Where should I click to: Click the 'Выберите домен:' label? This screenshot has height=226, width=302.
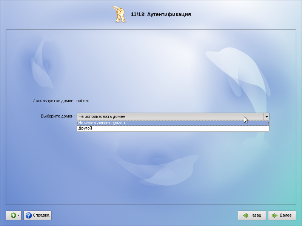click(57, 116)
